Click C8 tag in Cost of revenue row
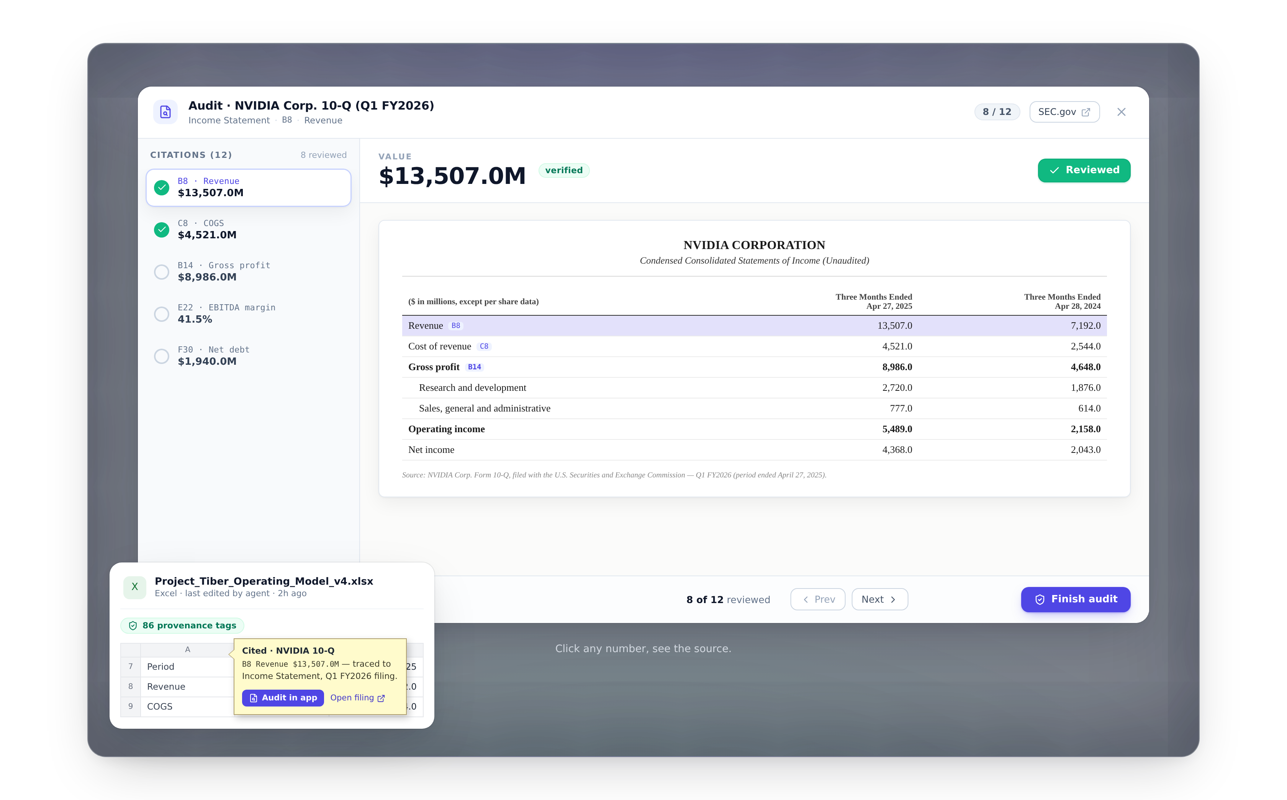 pos(484,346)
